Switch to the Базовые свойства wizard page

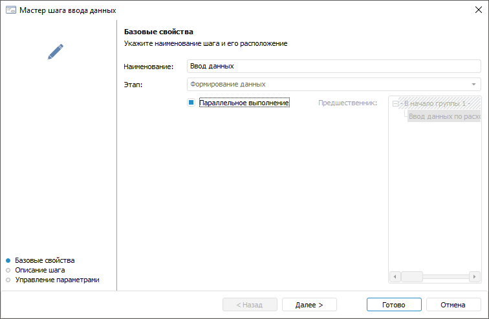[x=45, y=260]
